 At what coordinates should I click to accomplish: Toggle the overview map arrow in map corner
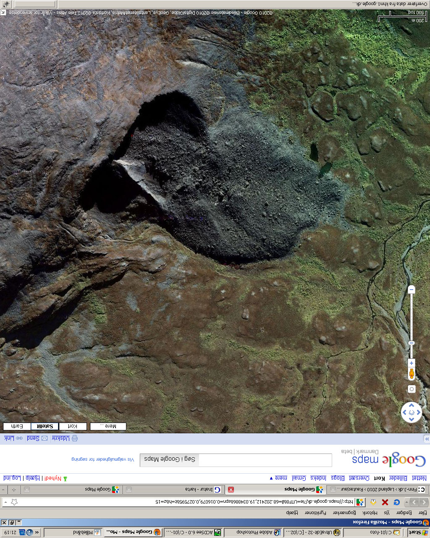click(x=3, y=12)
